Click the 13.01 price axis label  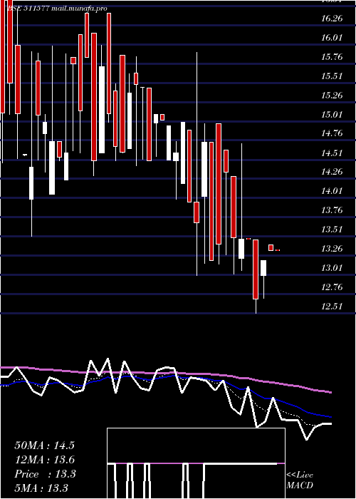[x=332, y=268]
